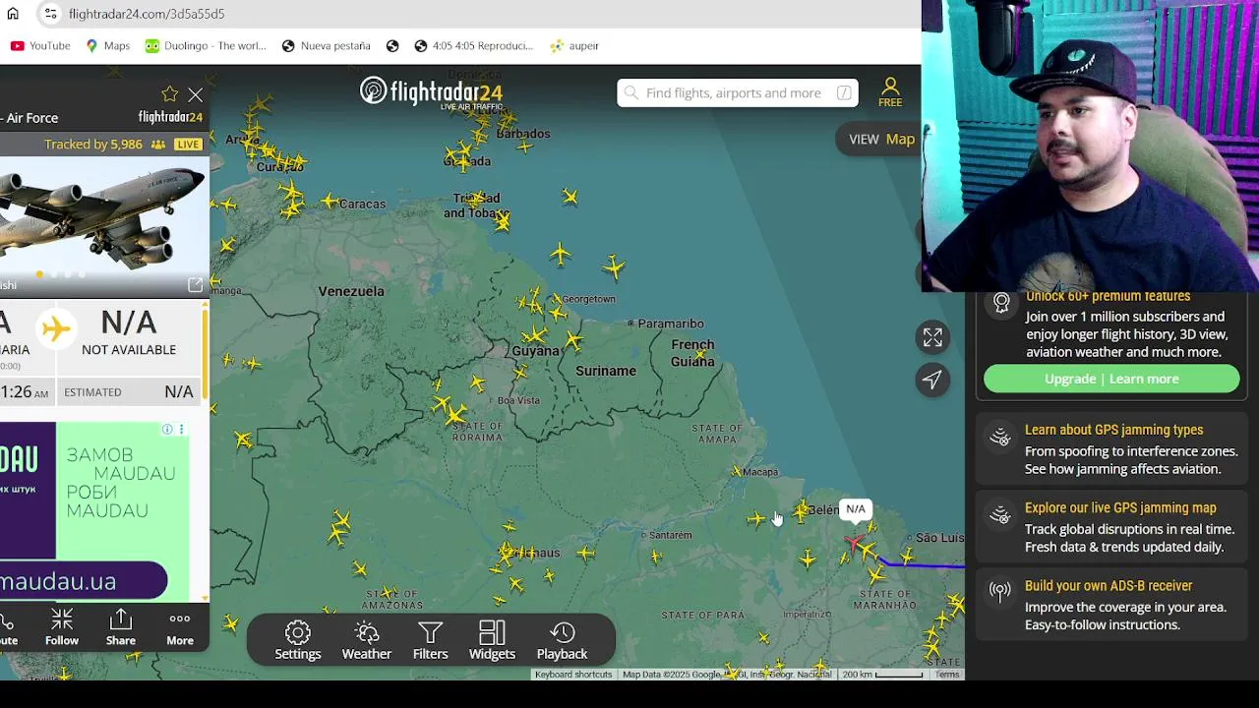Open the FREE account profile icon
This screenshot has height=708, width=1259.
point(890,92)
